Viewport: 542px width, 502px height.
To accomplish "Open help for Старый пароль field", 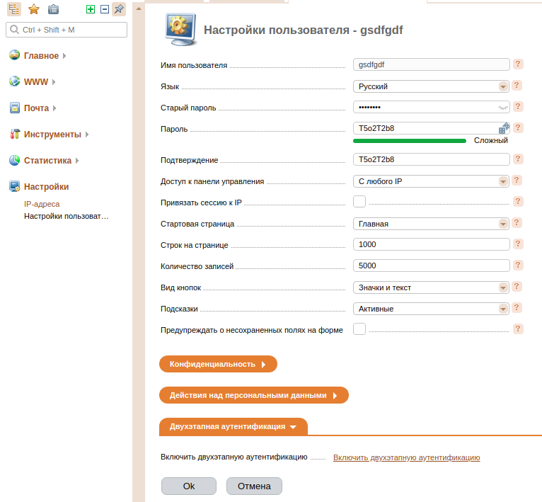I will pyautogui.click(x=518, y=106).
